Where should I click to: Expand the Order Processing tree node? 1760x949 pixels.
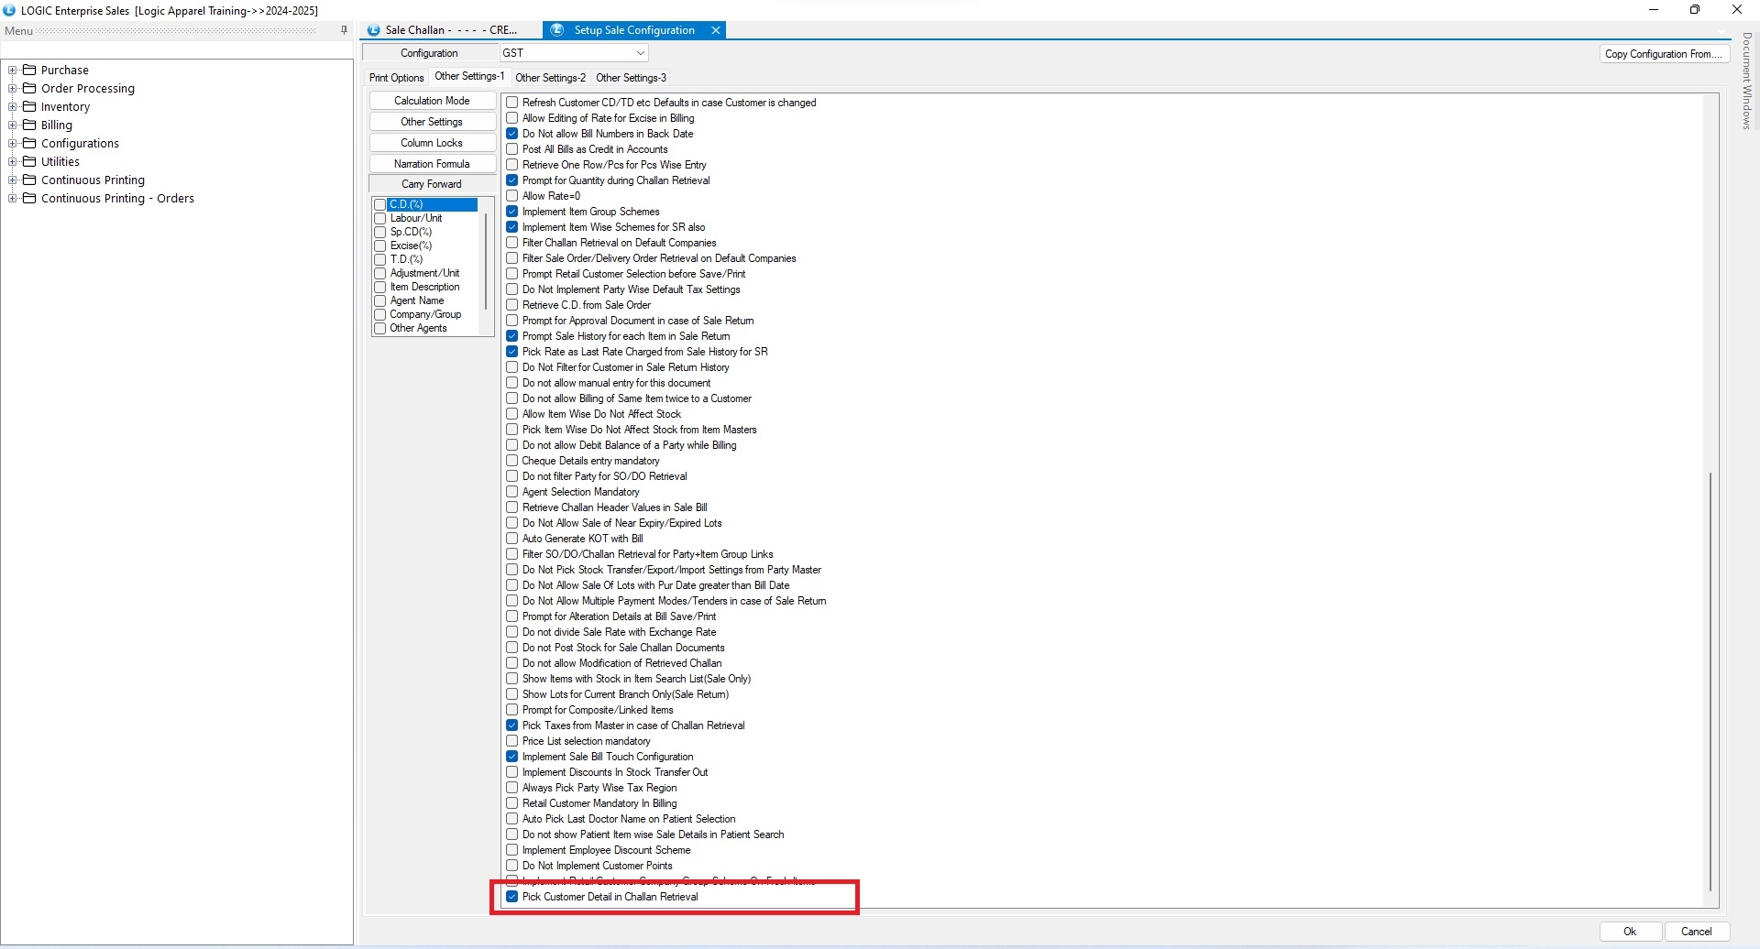[x=13, y=88]
